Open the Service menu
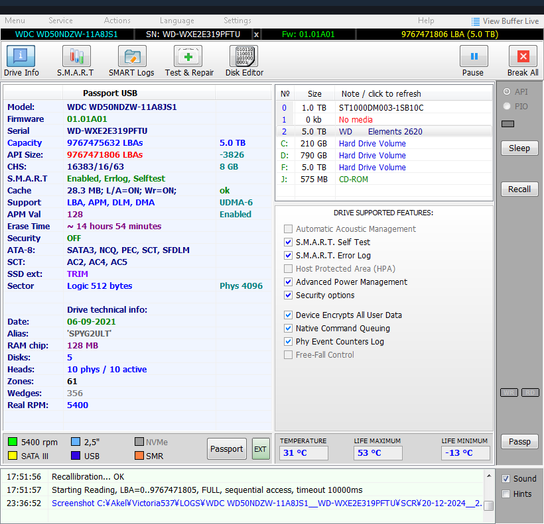Viewport: 544px width, 524px height. (61, 21)
